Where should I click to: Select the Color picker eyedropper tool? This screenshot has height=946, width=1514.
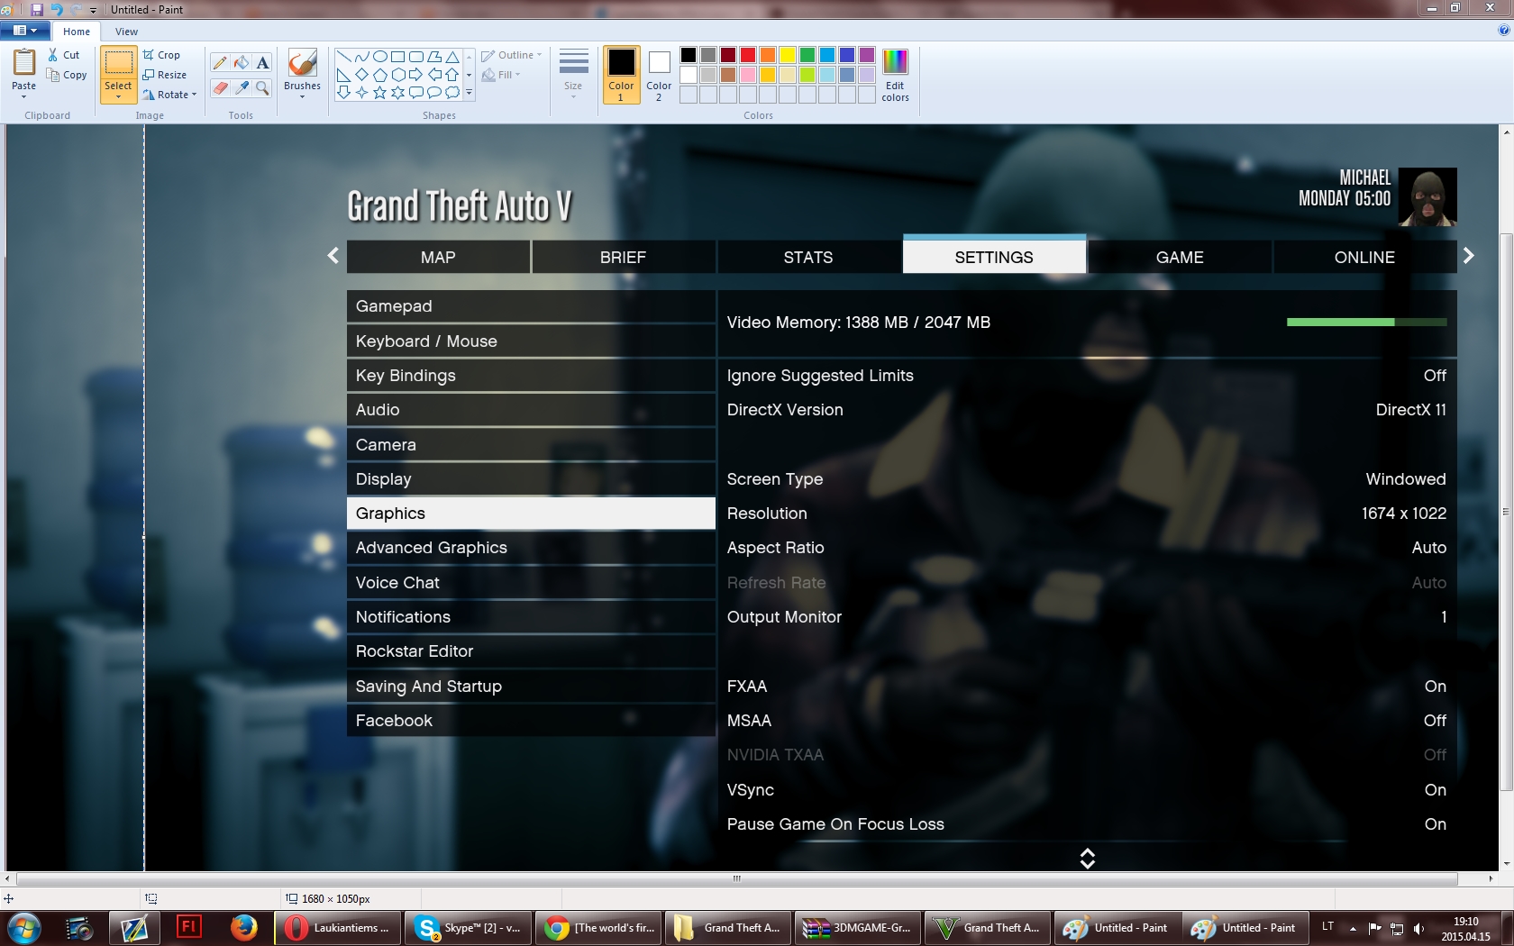(x=241, y=87)
